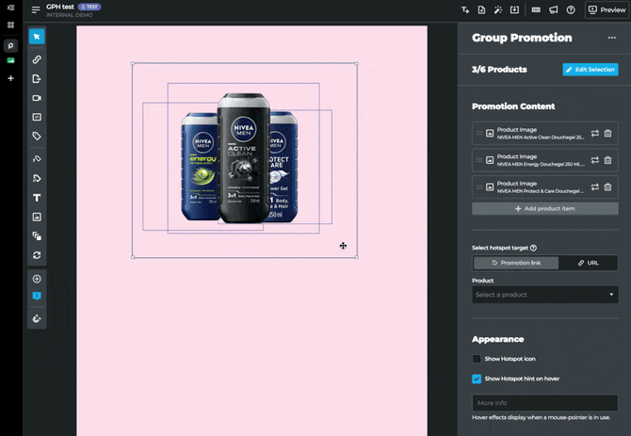631x436 pixels.
Task: Click the Preview button
Action: pos(607,10)
